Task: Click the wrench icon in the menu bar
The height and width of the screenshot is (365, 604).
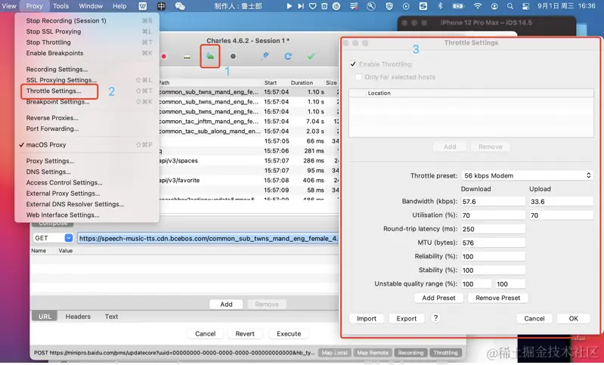Action: click(371, 6)
